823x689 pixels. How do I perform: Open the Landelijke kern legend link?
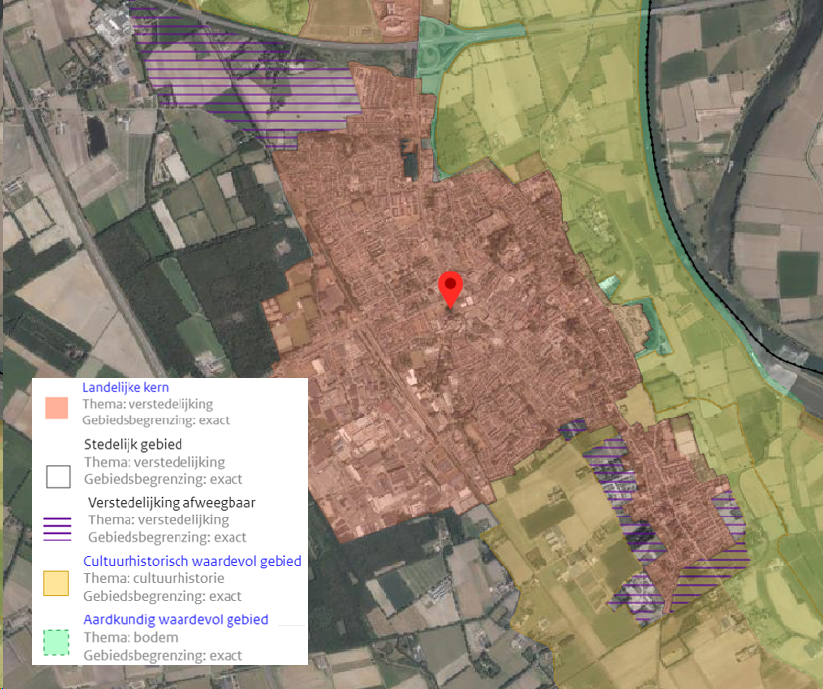click(126, 387)
